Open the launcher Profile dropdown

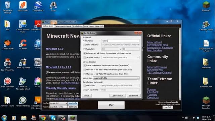click(x=58, y=103)
